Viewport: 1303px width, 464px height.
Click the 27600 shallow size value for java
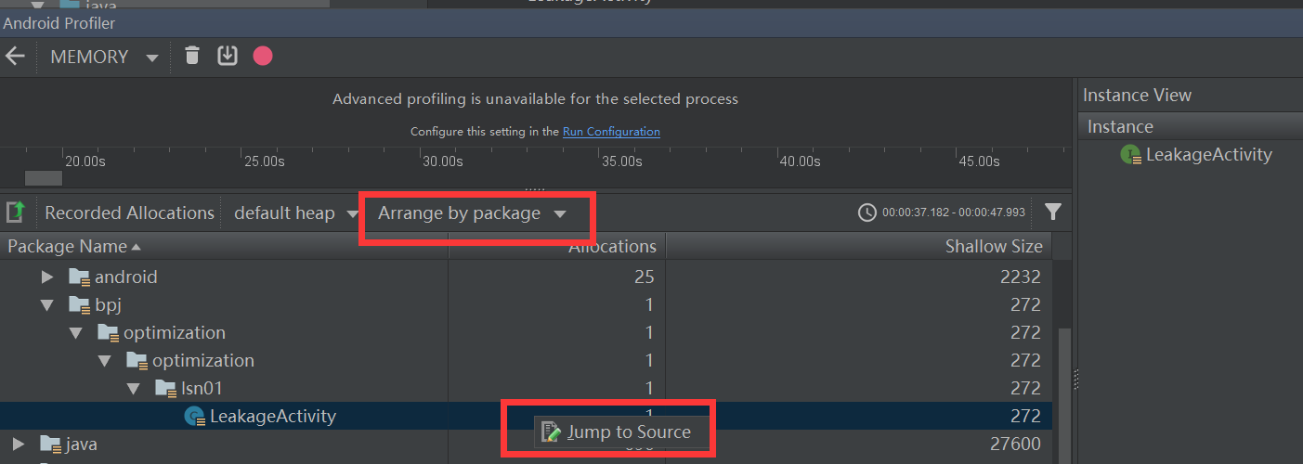coord(1016,444)
